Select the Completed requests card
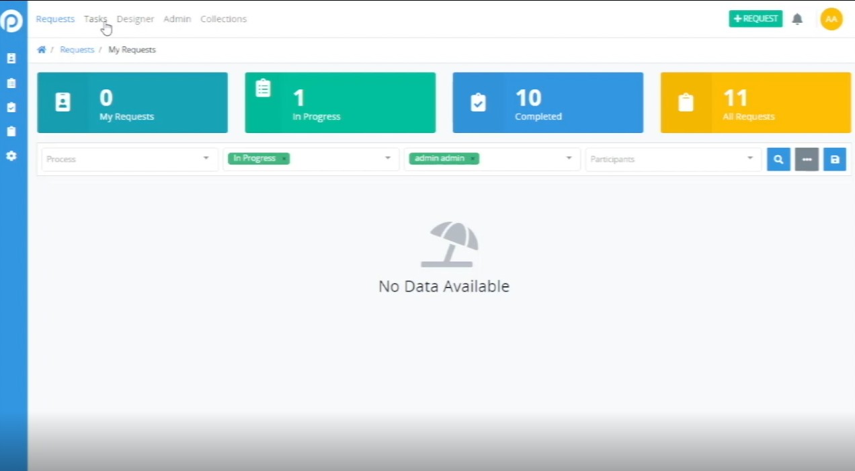 click(x=547, y=103)
